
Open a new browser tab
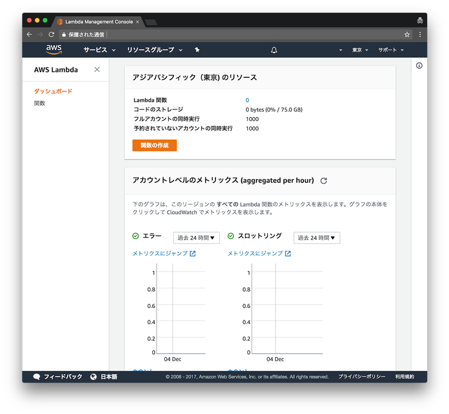(151, 22)
